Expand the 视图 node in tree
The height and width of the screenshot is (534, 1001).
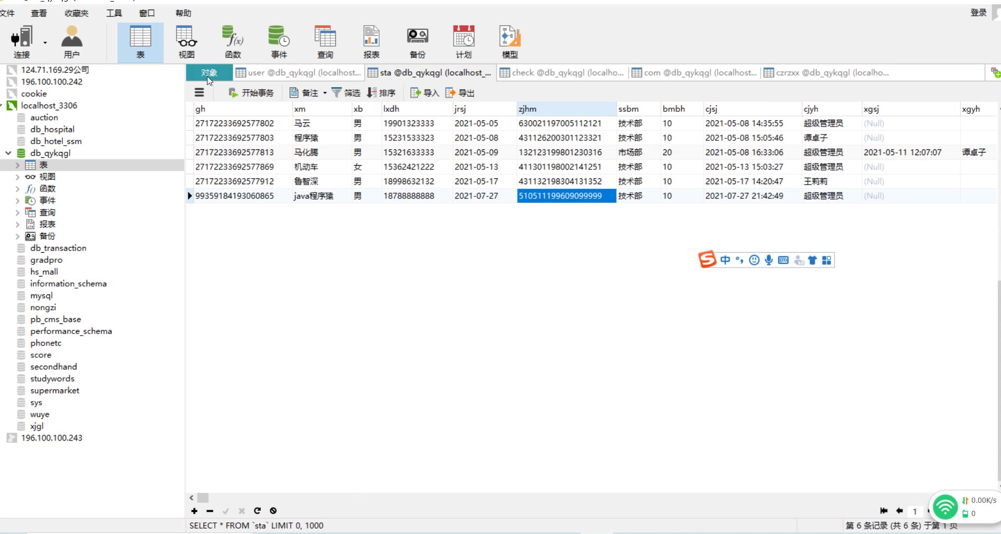pyautogui.click(x=17, y=177)
